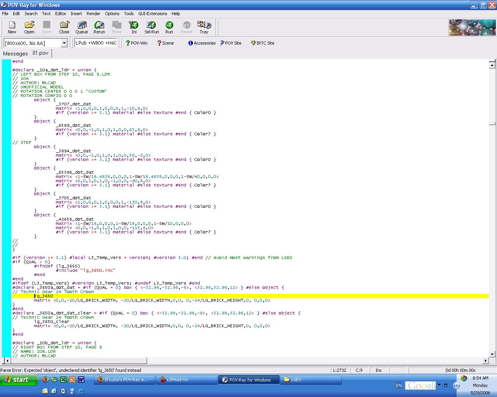Click the POV-Ray sample render thumbnail
The height and width of the screenshot is (397, 497).
pos(472,28)
